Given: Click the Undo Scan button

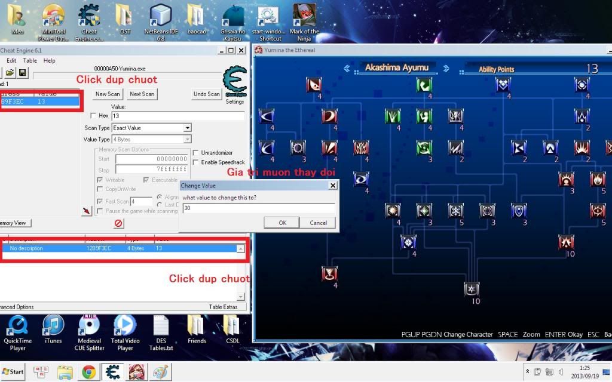Looking at the screenshot, I should 206,94.
